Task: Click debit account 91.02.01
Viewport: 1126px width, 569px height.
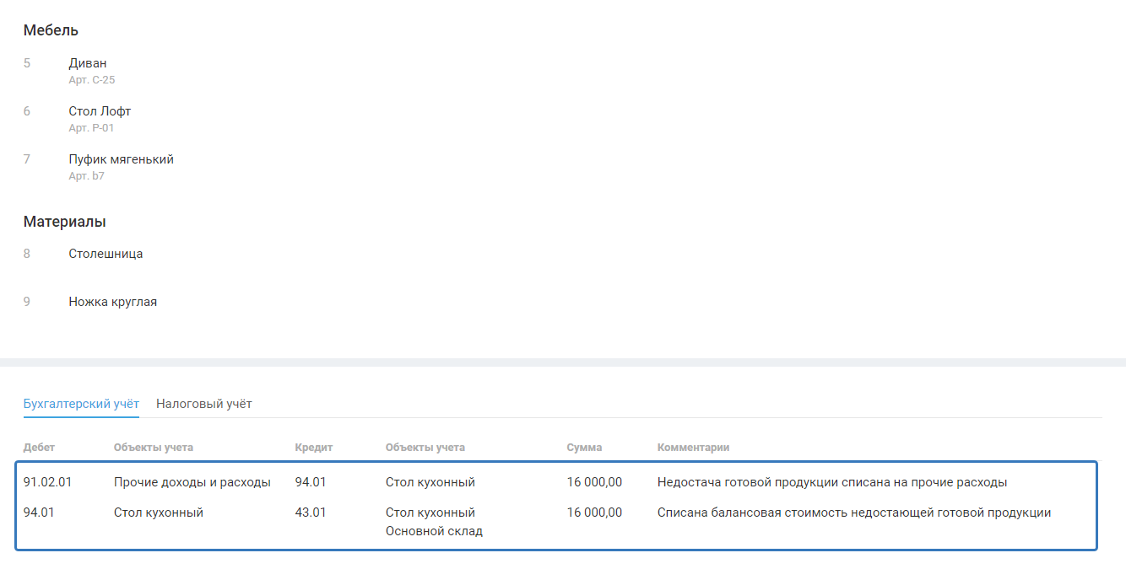Action: [x=48, y=482]
